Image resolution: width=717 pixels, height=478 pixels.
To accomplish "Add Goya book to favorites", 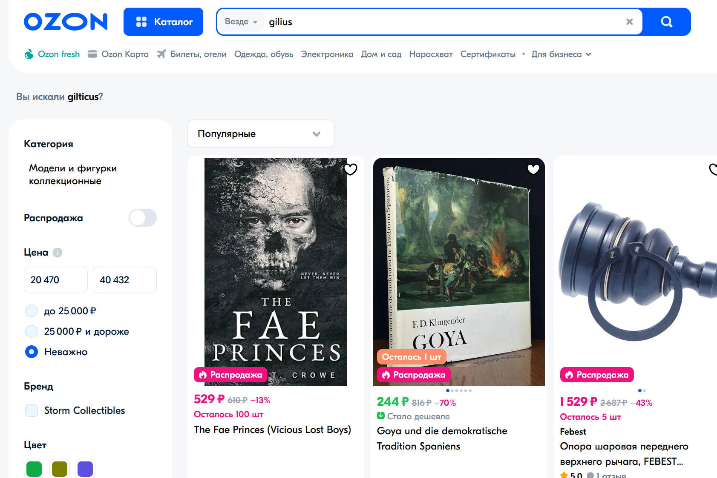I will [x=533, y=169].
